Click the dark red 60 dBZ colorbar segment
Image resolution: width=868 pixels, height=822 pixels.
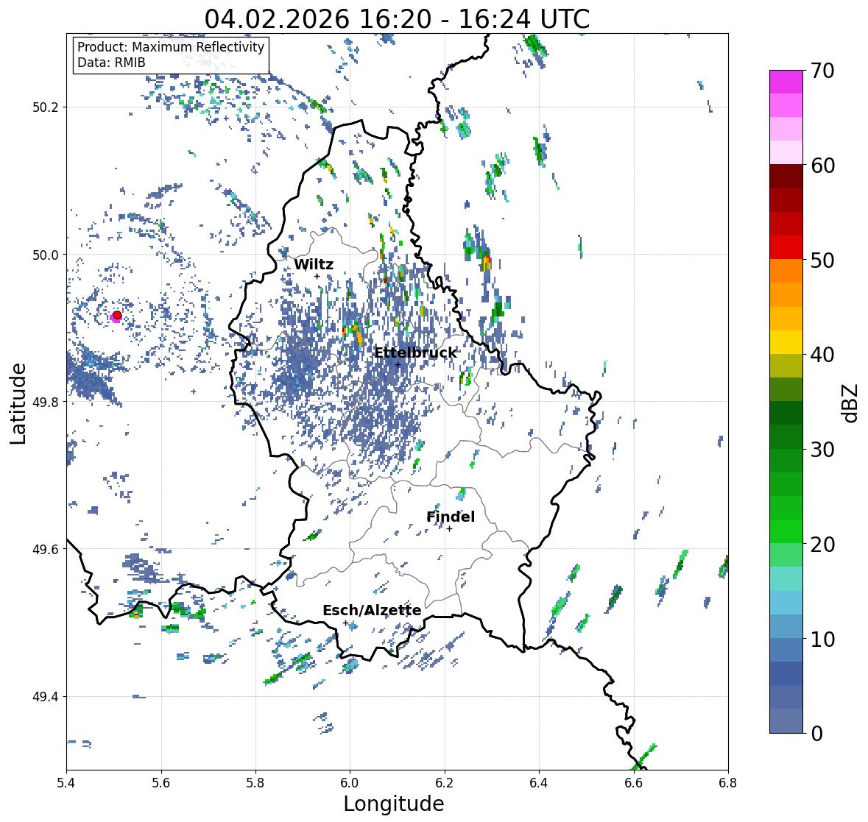point(786,177)
